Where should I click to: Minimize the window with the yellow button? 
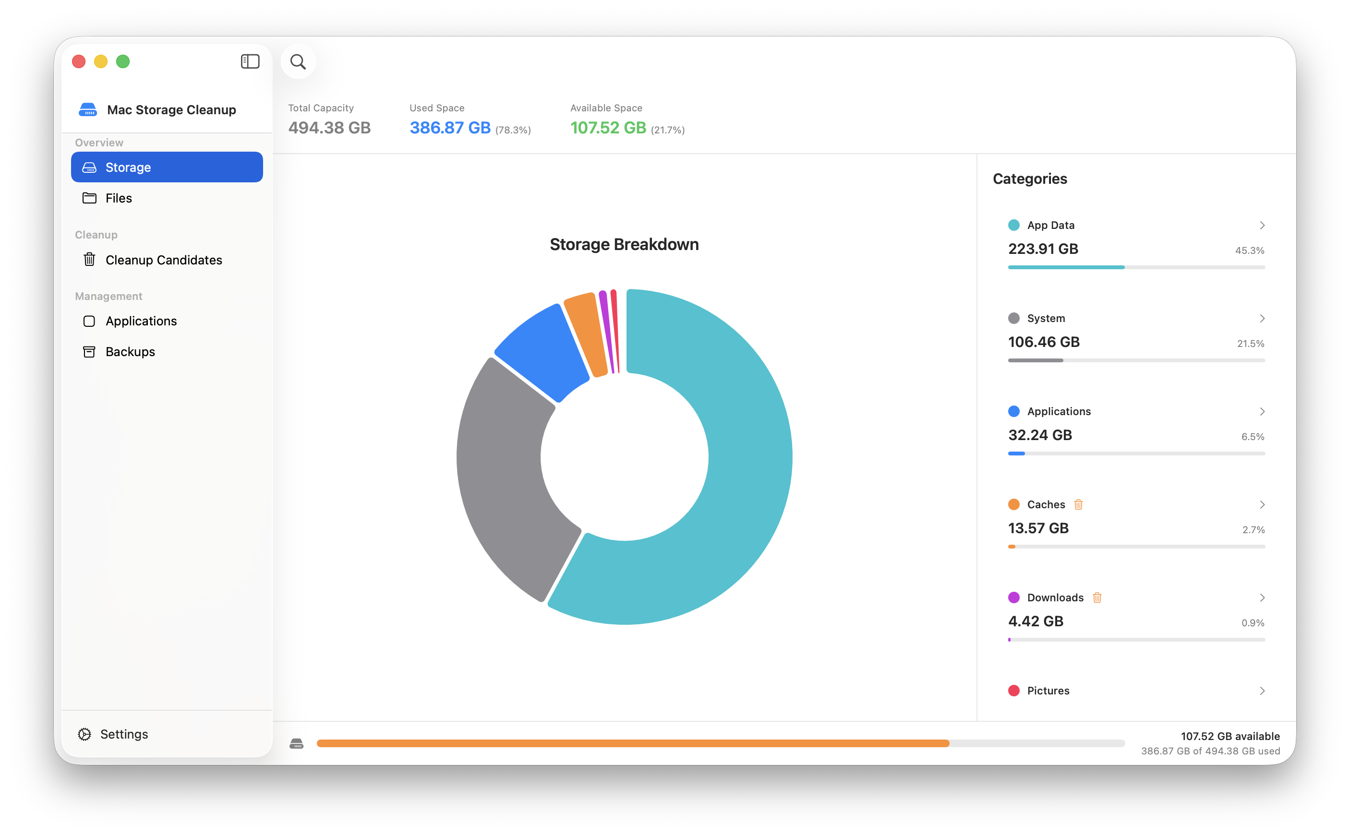pyautogui.click(x=101, y=61)
